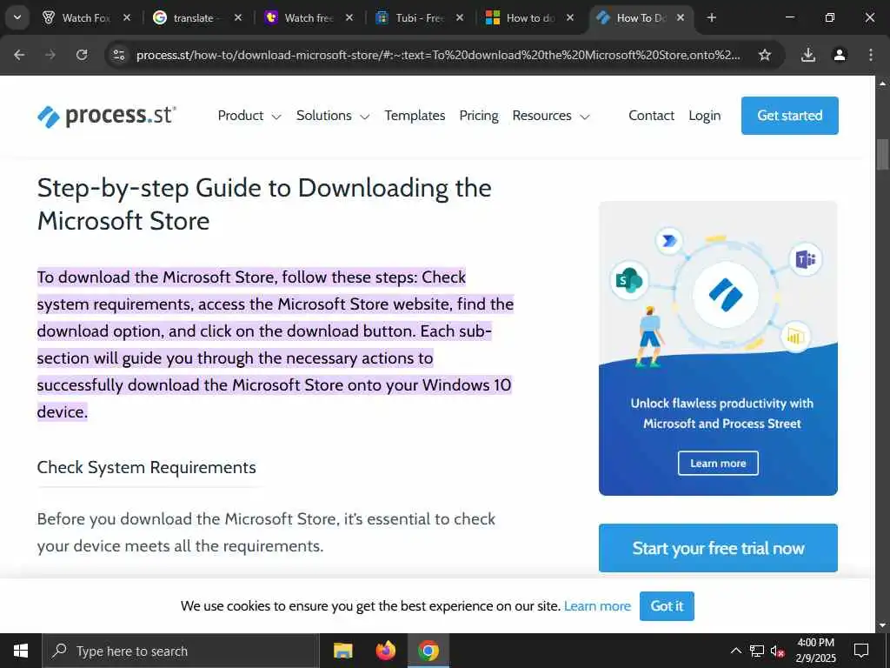Click the address bar URL
Viewport: 890px width, 668px height.
(438, 55)
